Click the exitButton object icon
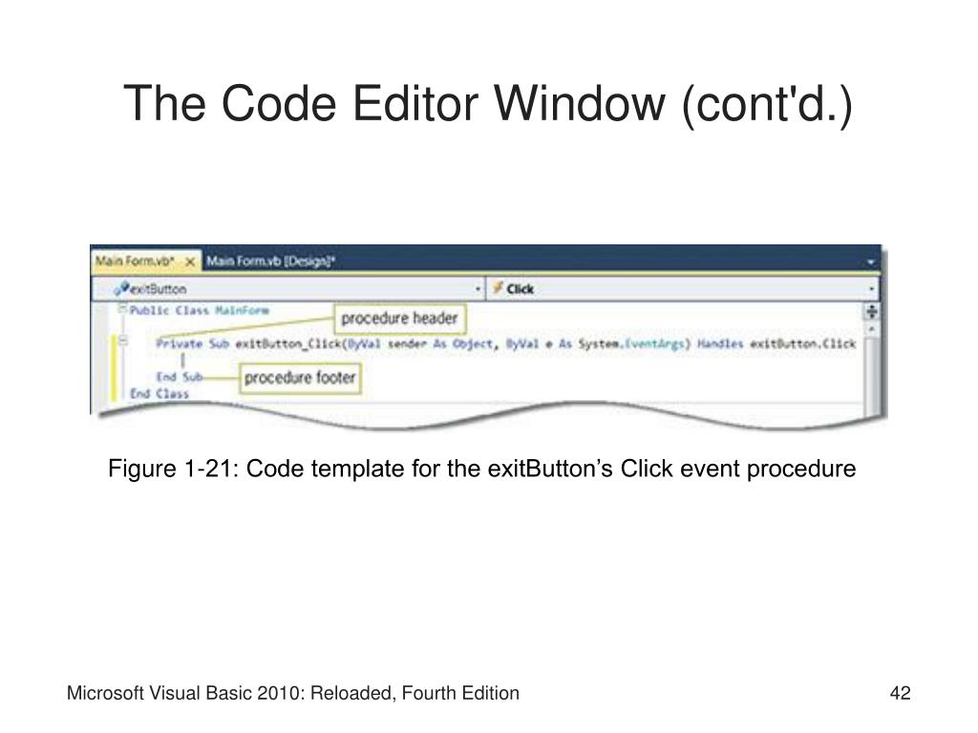 pos(121,288)
